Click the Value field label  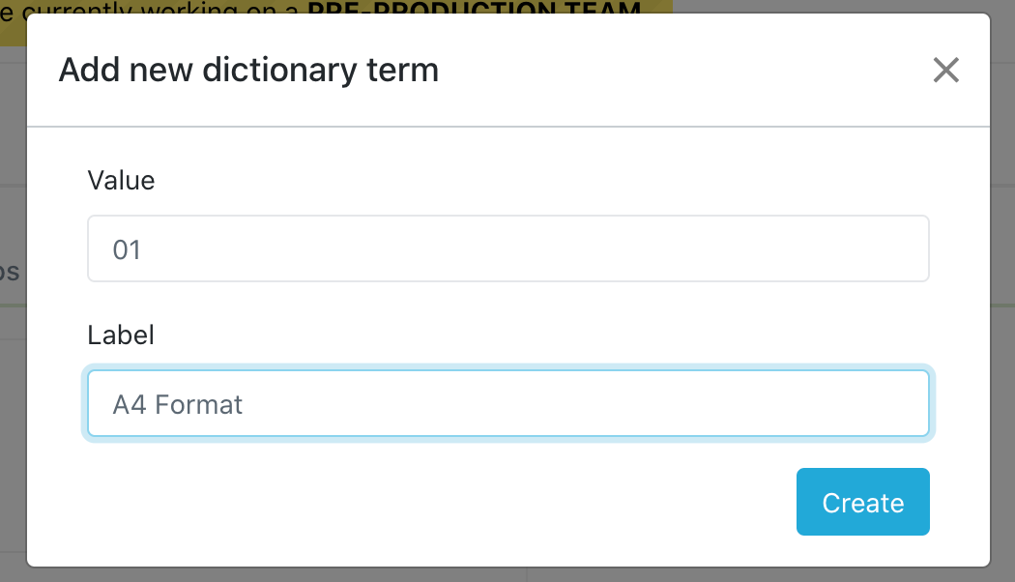coord(121,180)
